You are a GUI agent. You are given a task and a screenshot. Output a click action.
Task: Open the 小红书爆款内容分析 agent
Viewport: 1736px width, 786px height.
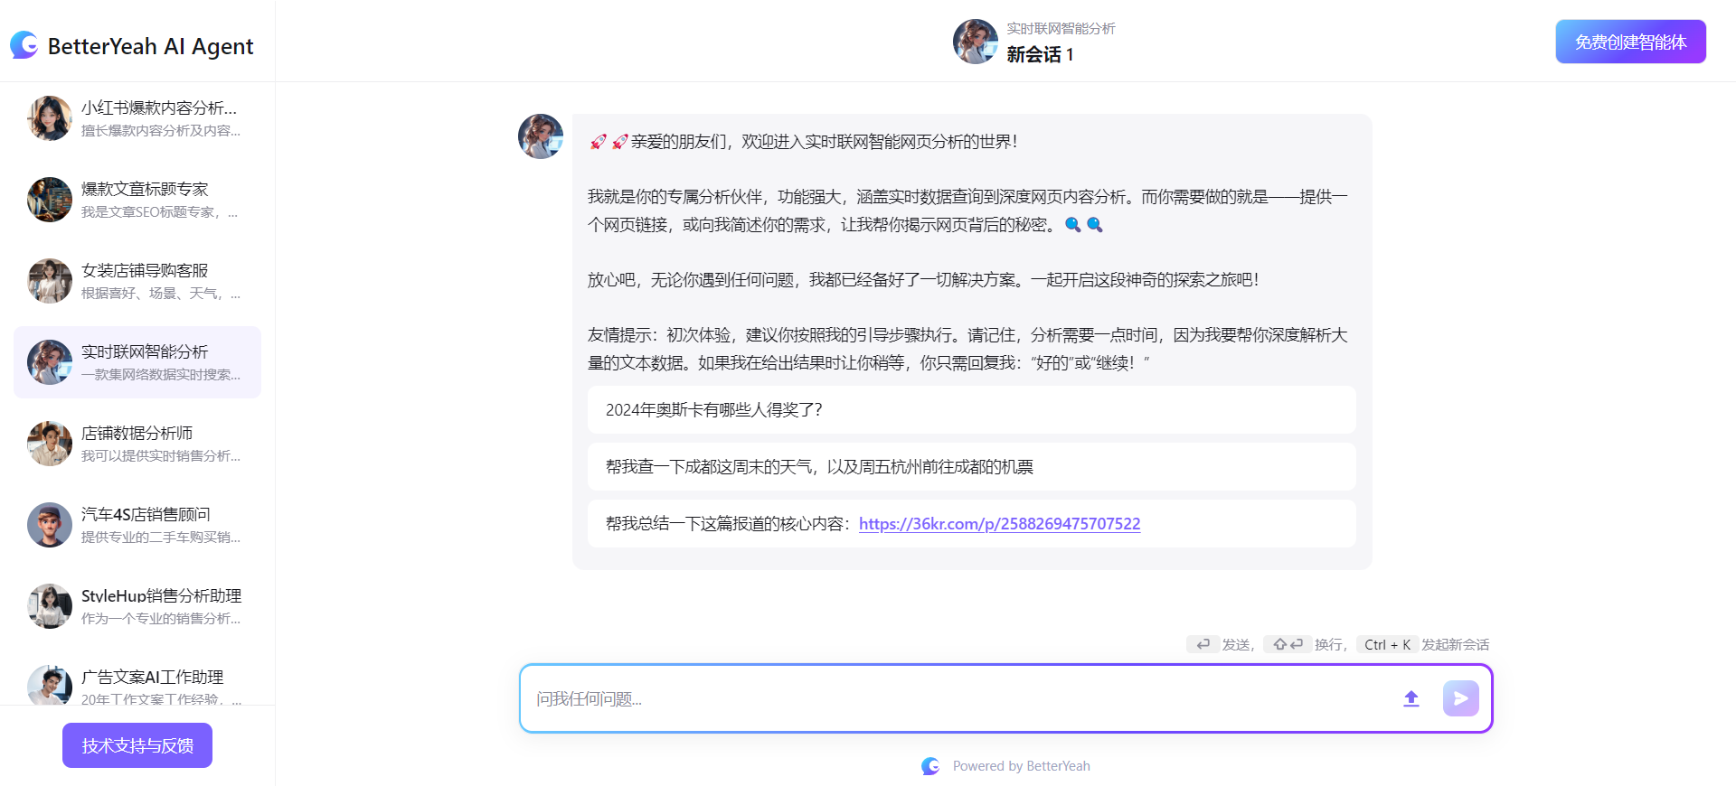[137, 118]
